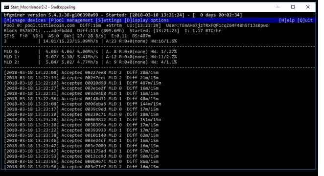Click the Accepted 003e71f7 log entry

pyautogui.click(x=81, y=167)
